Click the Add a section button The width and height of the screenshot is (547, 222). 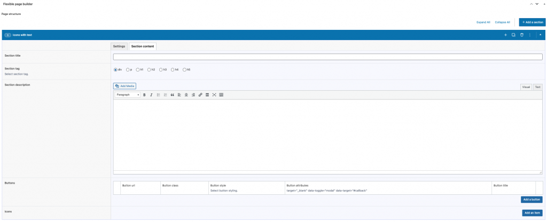click(533, 22)
